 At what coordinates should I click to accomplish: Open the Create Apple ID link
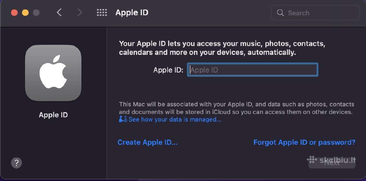click(147, 142)
